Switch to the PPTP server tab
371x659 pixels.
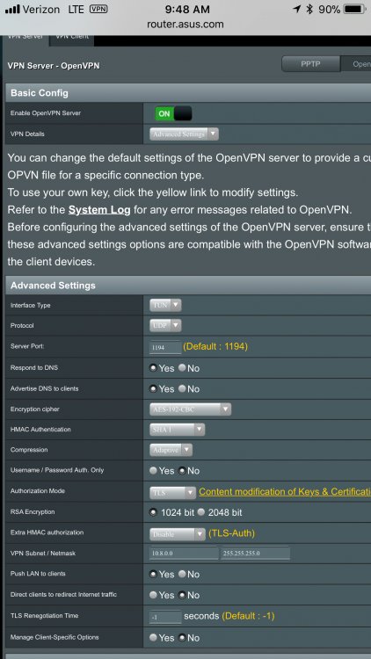[x=311, y=64]
